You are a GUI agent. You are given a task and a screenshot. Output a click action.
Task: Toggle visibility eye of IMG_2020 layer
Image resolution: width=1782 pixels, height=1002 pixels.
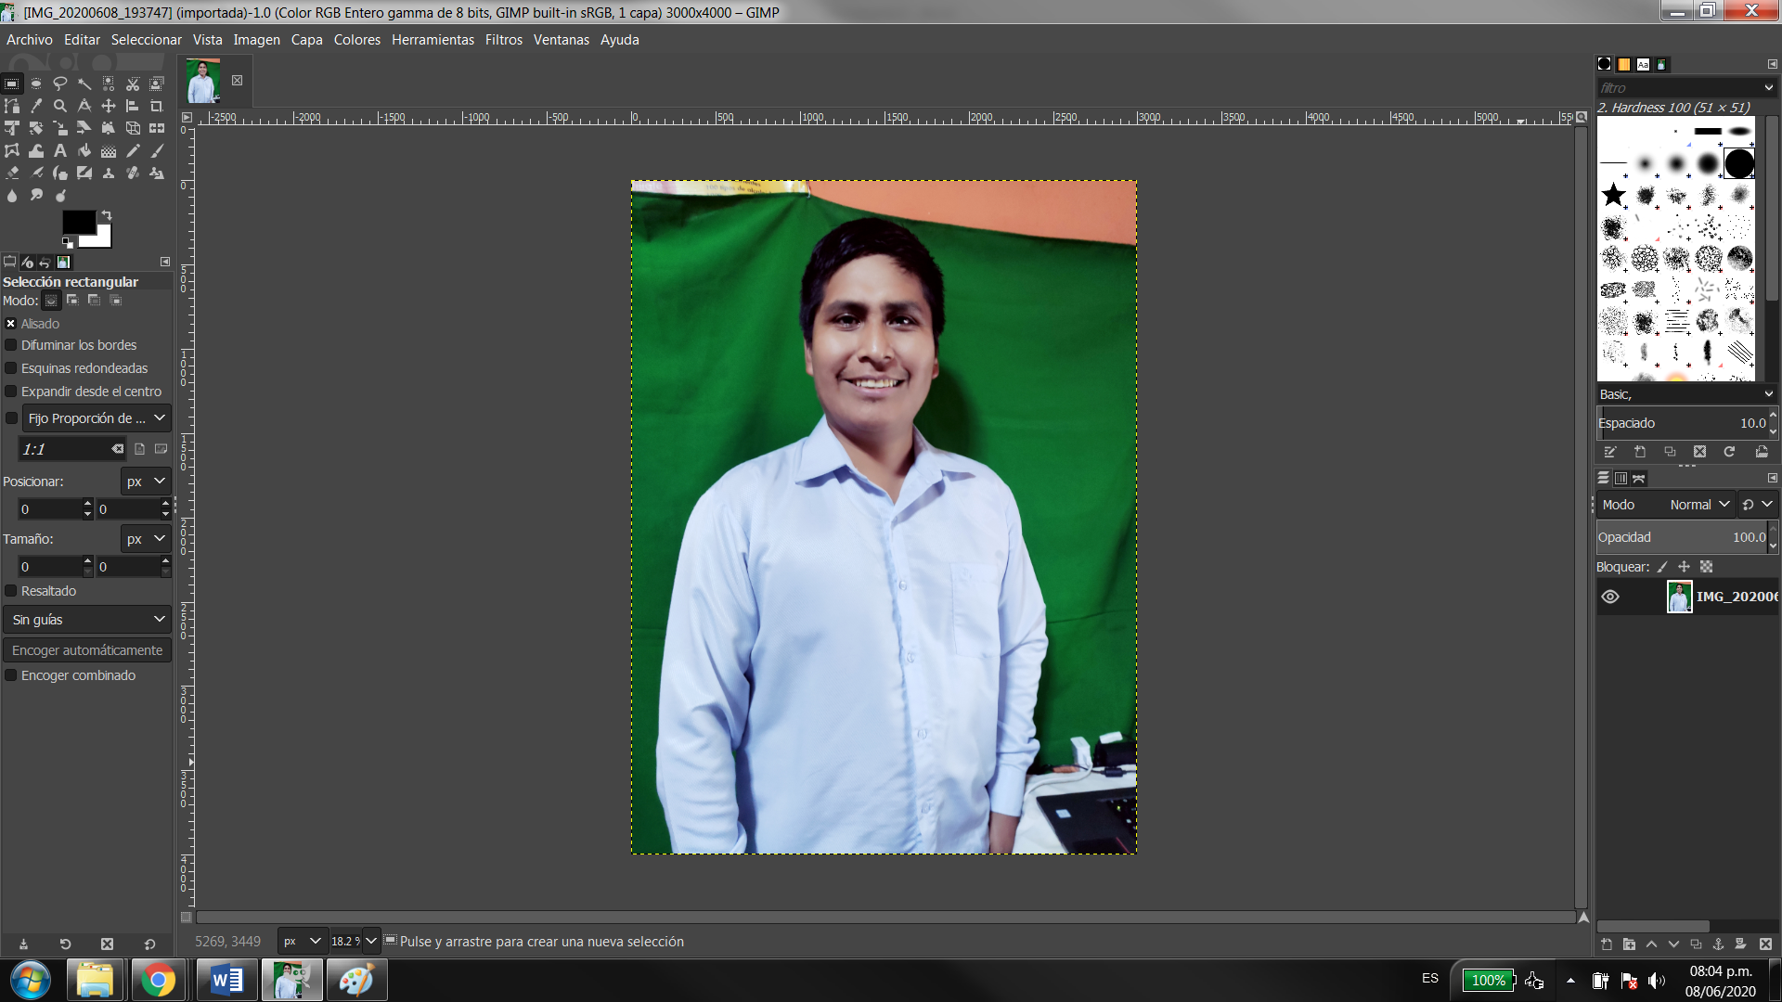[1610, 597]
